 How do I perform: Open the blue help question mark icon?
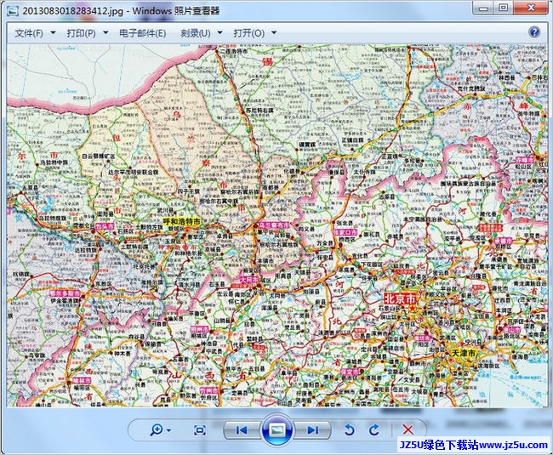point(534,32)
